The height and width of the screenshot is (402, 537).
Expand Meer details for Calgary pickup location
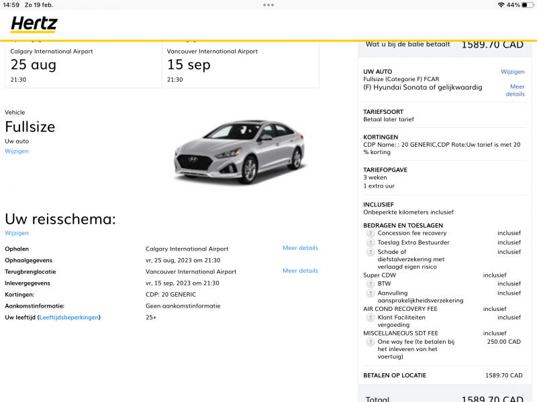(x=300, y=248)
